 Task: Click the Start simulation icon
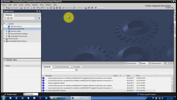57,8
